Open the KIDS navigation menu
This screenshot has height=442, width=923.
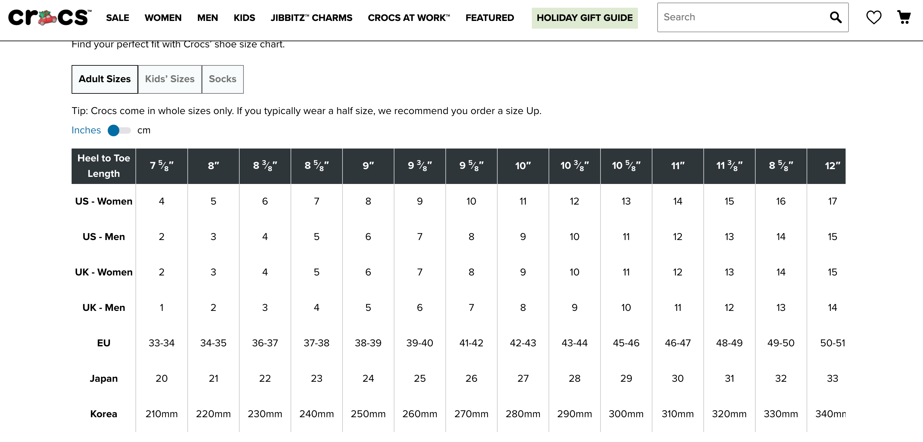244,18
